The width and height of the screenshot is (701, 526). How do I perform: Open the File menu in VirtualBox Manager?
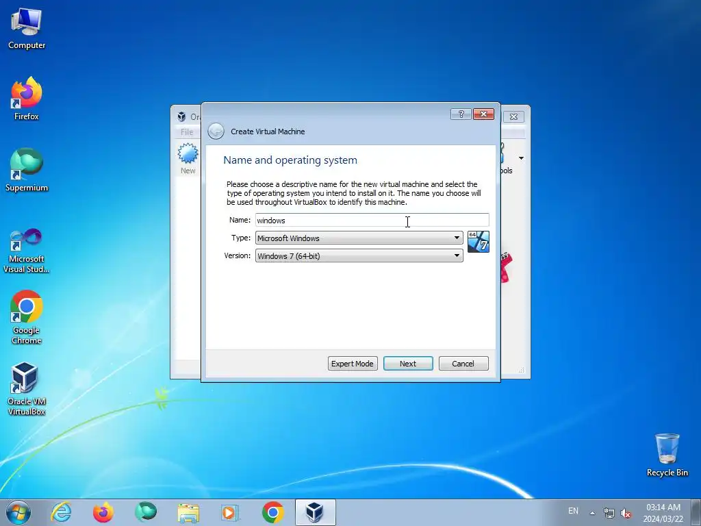pos(187,132)
